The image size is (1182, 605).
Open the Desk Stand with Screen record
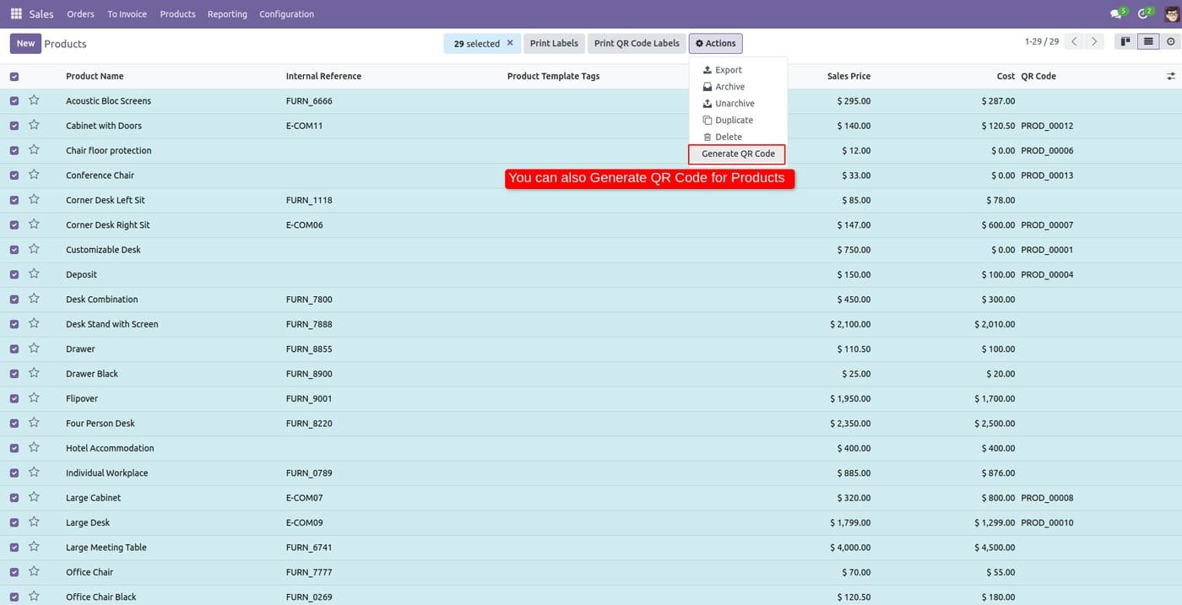pyautogui.click(x=112, y=324)
